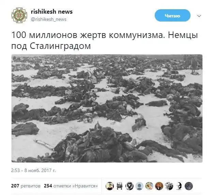View the 254 отметки «Нравится» list
214x196 pixels.
[x=71, y=186]
